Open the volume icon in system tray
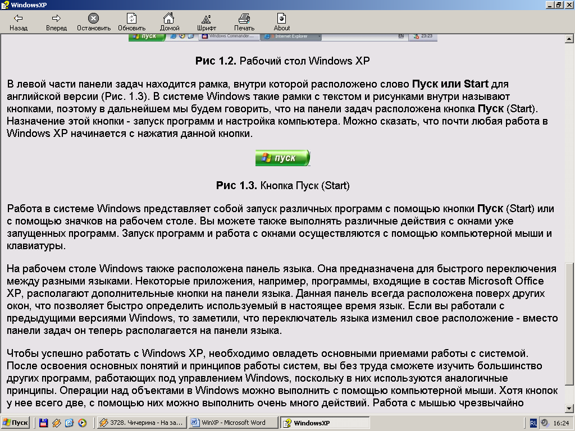 pos(545,423)
